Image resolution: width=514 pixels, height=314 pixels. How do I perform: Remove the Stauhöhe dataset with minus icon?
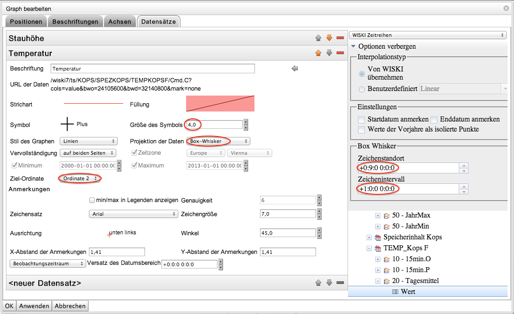pos(340,38)
